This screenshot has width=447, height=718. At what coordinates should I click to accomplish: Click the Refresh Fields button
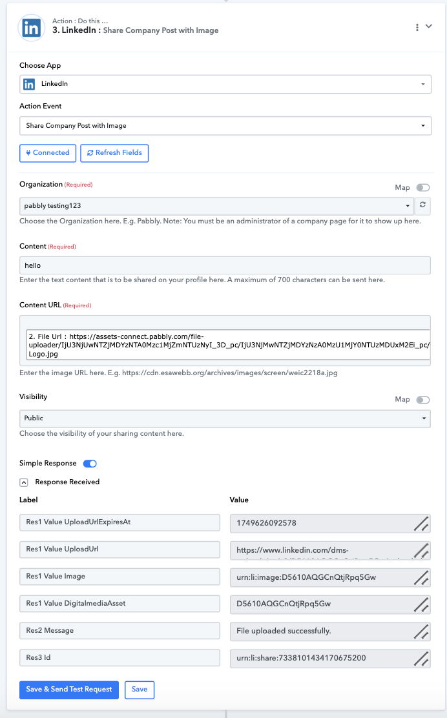point(114,153)
